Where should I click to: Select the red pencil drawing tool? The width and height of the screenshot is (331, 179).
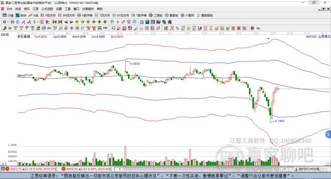5,28
